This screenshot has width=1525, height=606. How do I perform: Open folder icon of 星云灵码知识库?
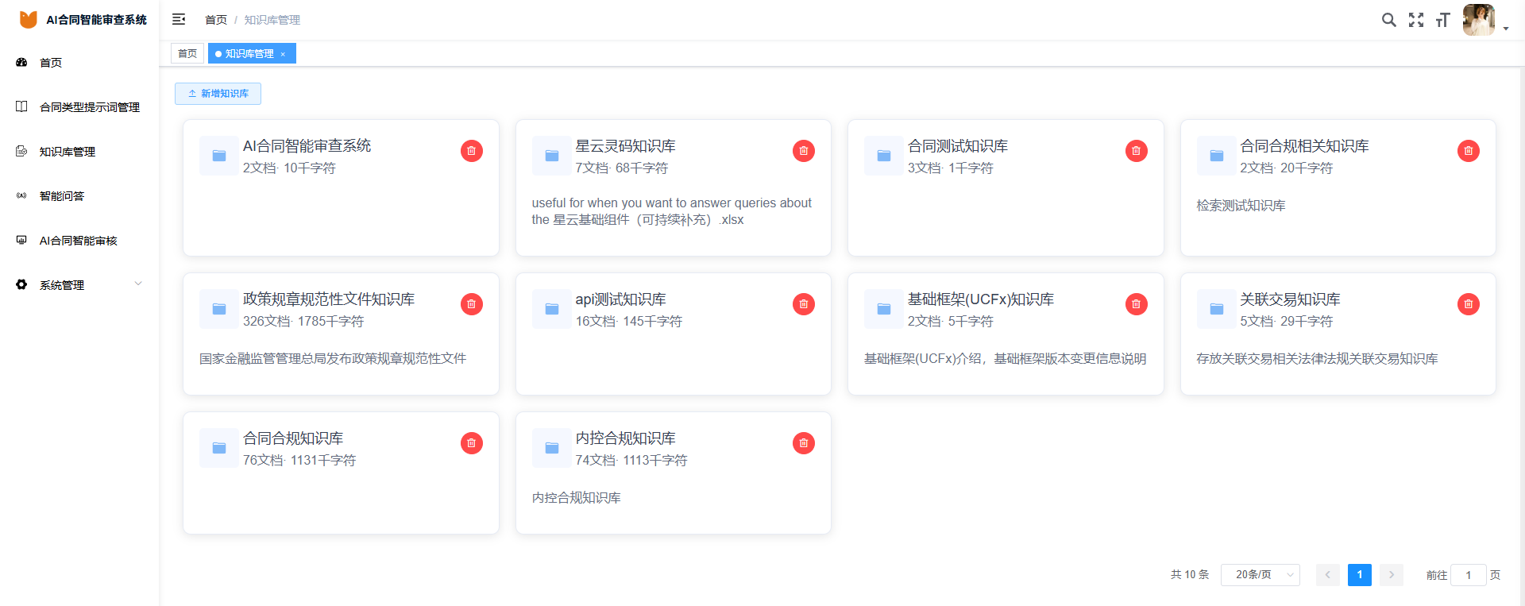tap(552, 156)
